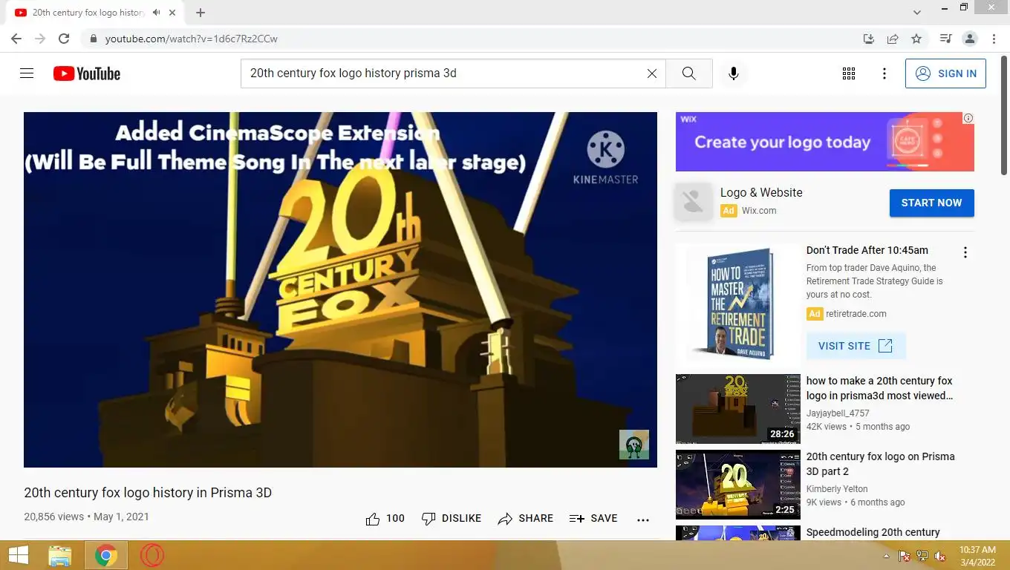Open the Wix.com advertiser link
Viewport: 1010px width, 570px height.
[759, 211]
